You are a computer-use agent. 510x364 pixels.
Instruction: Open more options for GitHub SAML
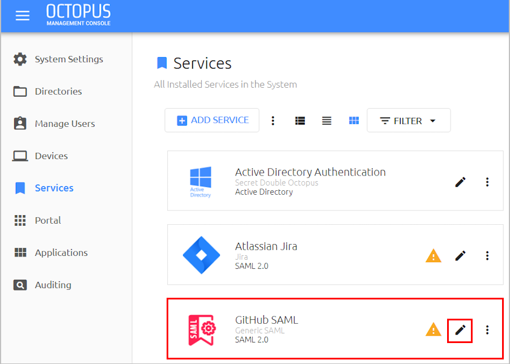coord(487,330)
